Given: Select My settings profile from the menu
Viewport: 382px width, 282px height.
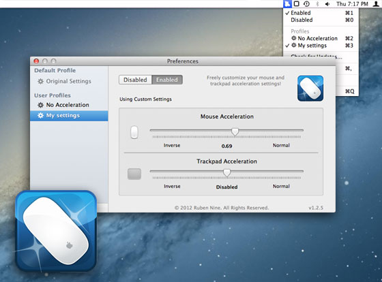Looking at the screenshot, I should (x=321, y=45).
